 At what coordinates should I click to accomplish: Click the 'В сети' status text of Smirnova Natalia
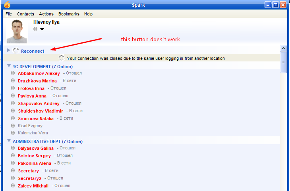click(x=66, y=118)
